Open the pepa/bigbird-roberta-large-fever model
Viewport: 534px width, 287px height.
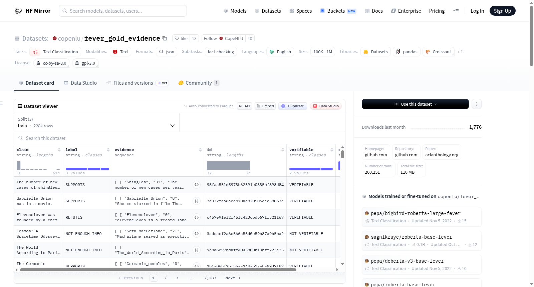422,217
